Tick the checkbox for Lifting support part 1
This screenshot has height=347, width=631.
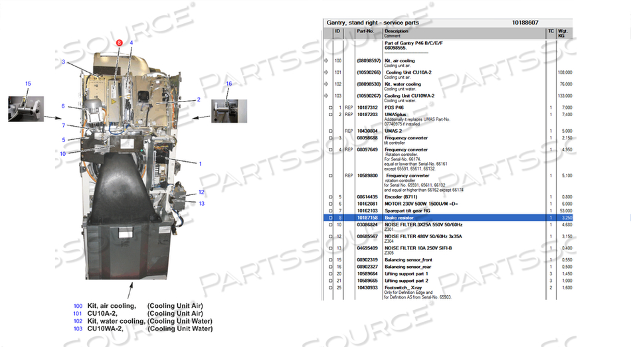tap(331, 274)
